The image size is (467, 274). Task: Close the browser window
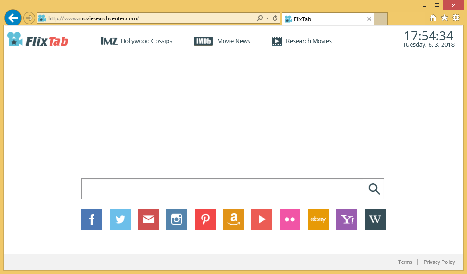(x=453, y=6)
